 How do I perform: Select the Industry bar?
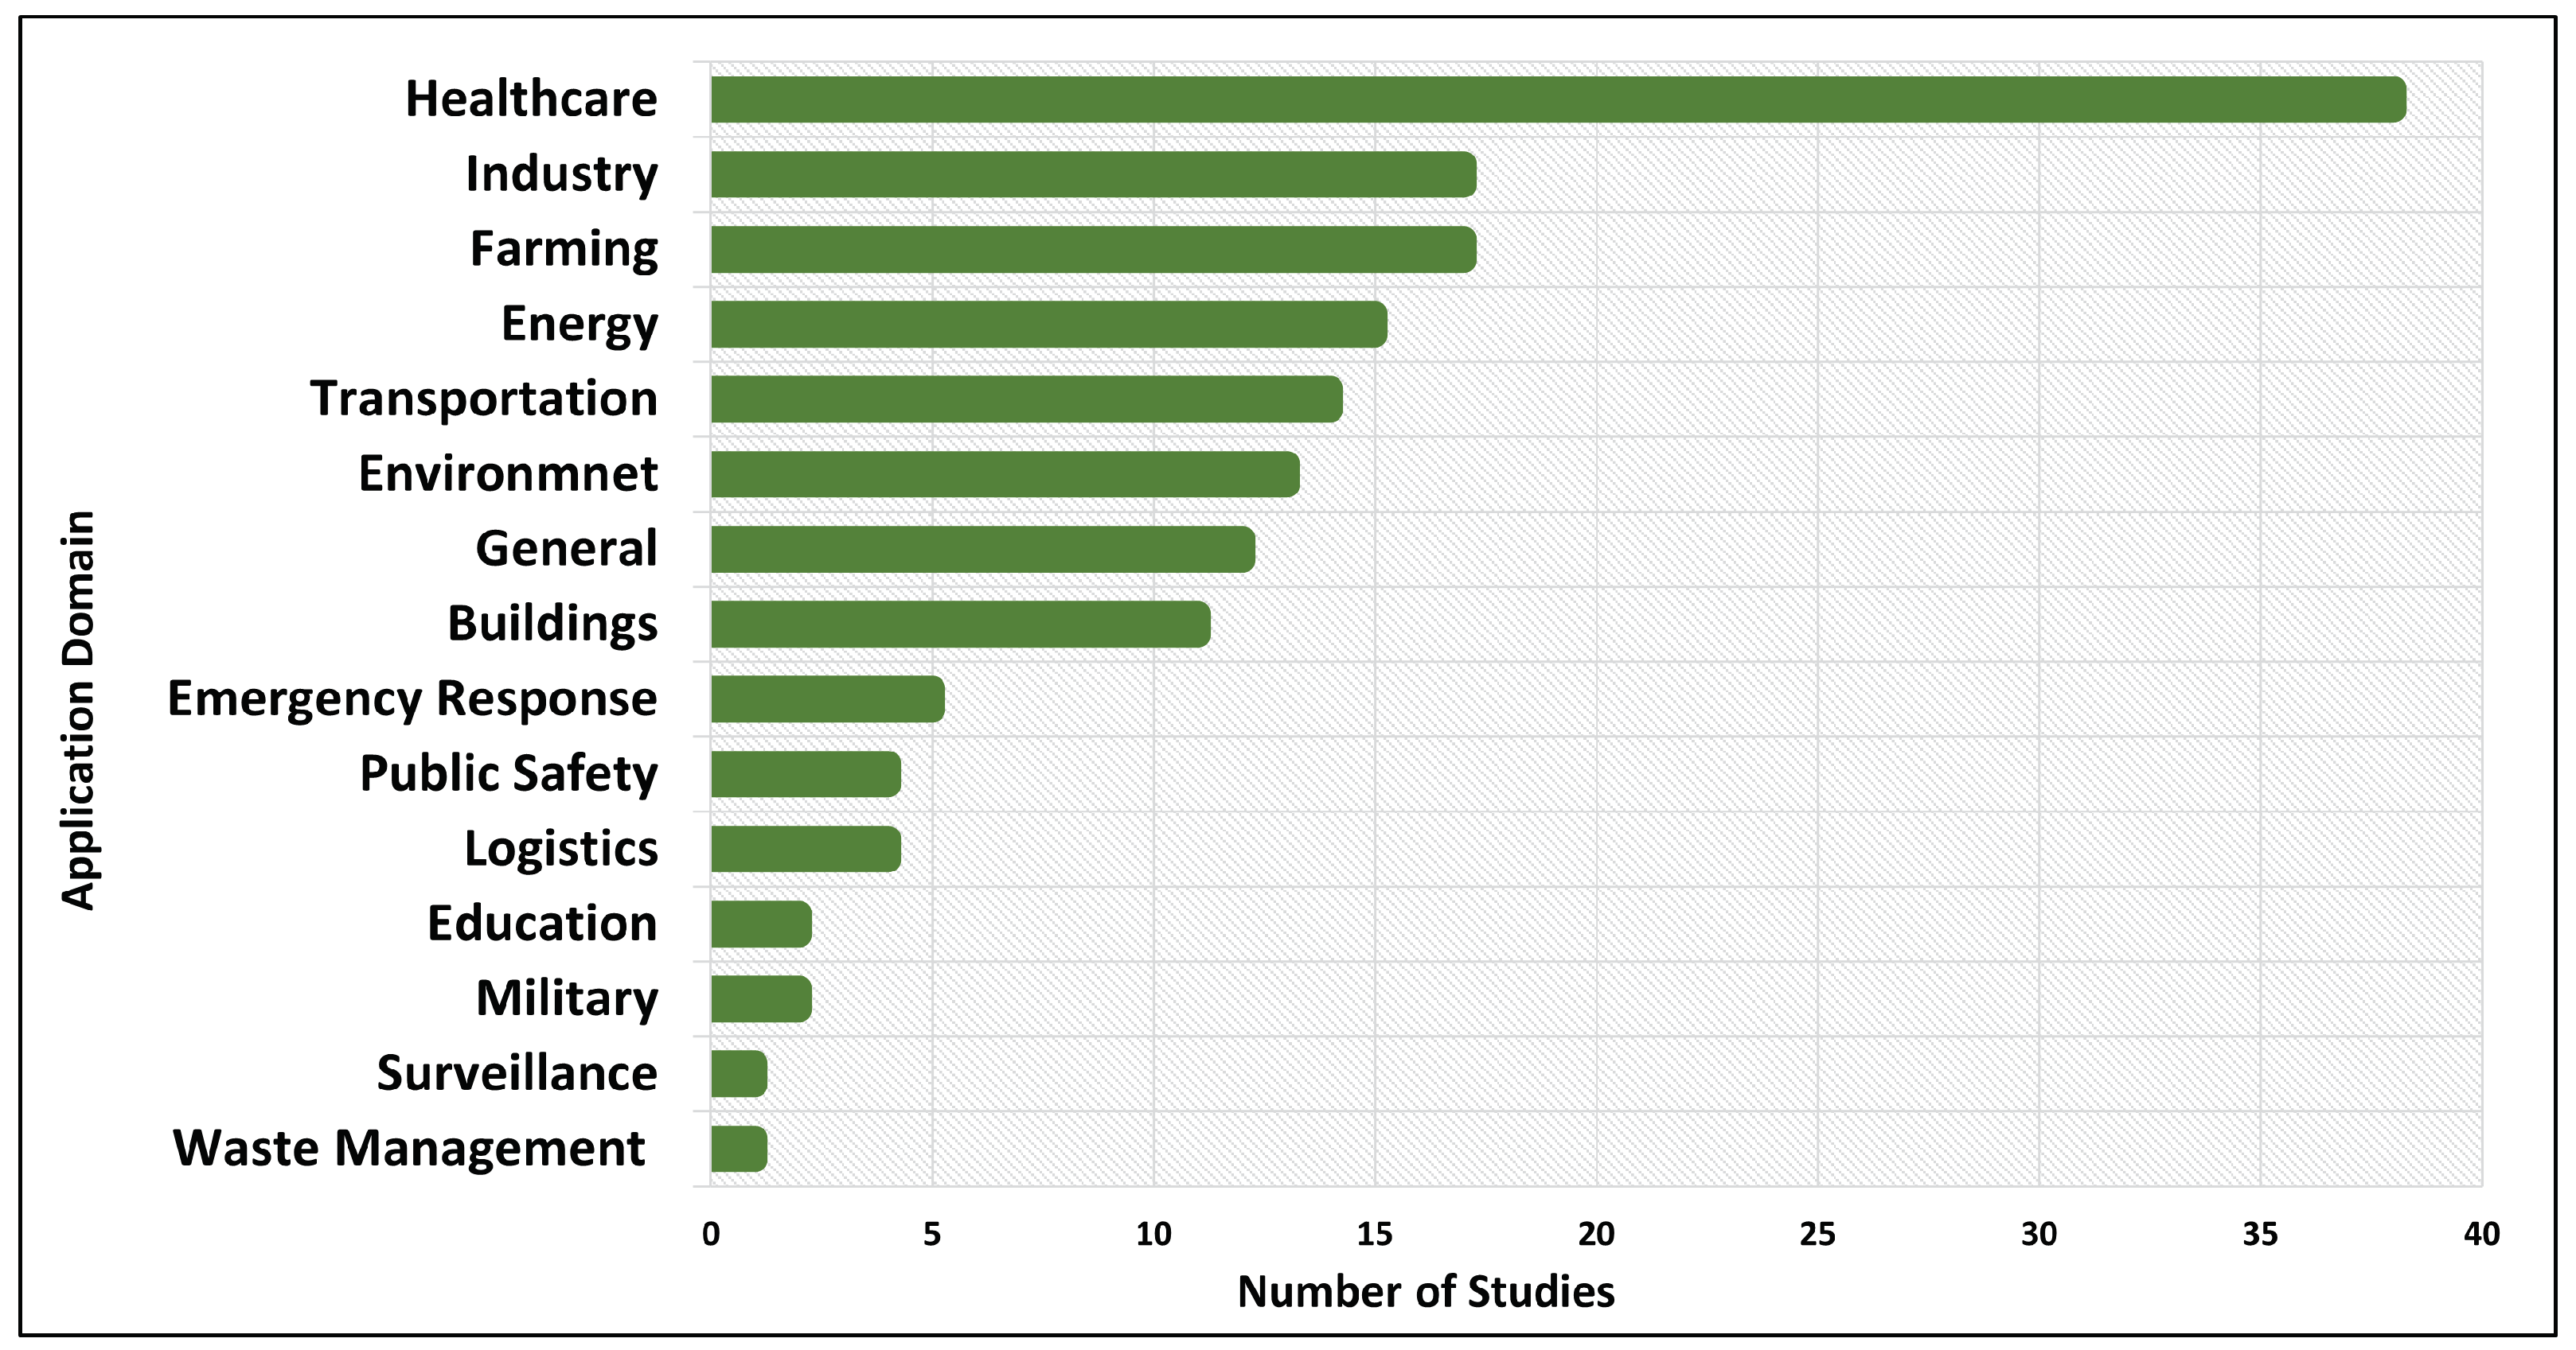coord(1093,175)
